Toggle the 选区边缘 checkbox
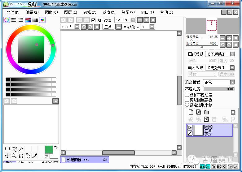 pyautogui.click(x=94, y=20)
